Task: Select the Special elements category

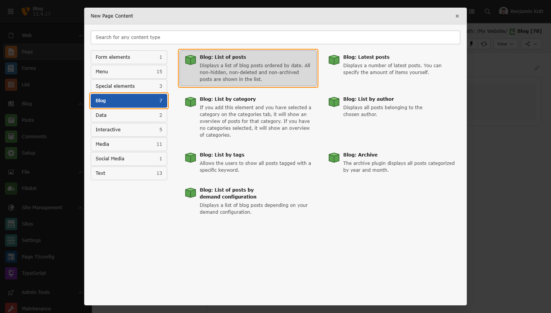Action: [129, 86]
